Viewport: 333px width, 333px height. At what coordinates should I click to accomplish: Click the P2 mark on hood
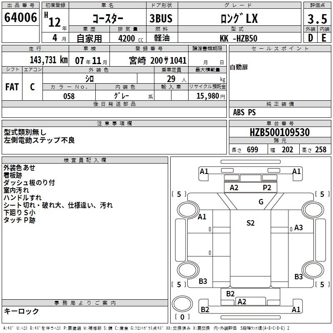(267, 188)
